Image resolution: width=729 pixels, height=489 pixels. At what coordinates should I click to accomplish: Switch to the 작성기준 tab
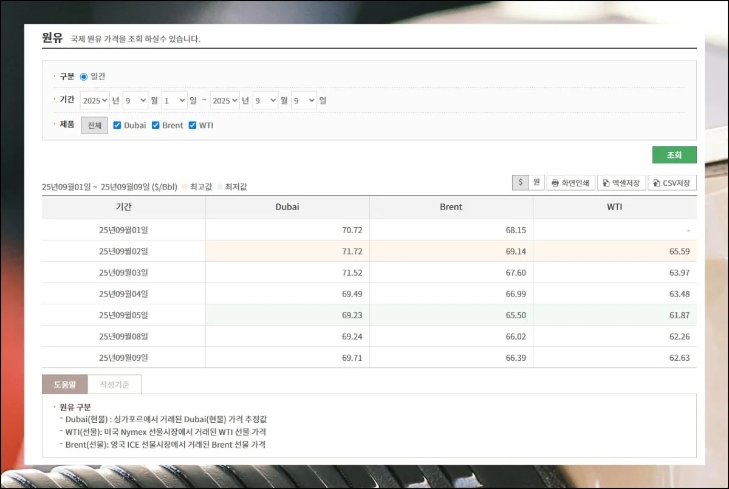(114, 385)
